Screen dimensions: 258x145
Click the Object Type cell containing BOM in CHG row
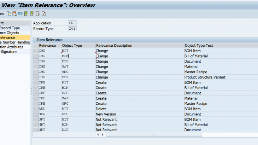point(78,56)
